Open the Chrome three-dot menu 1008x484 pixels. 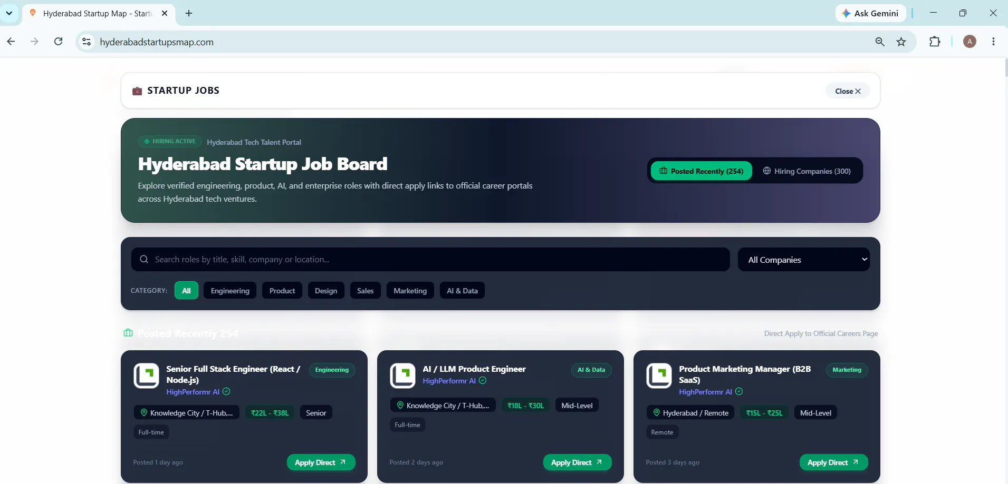[993, 42]
